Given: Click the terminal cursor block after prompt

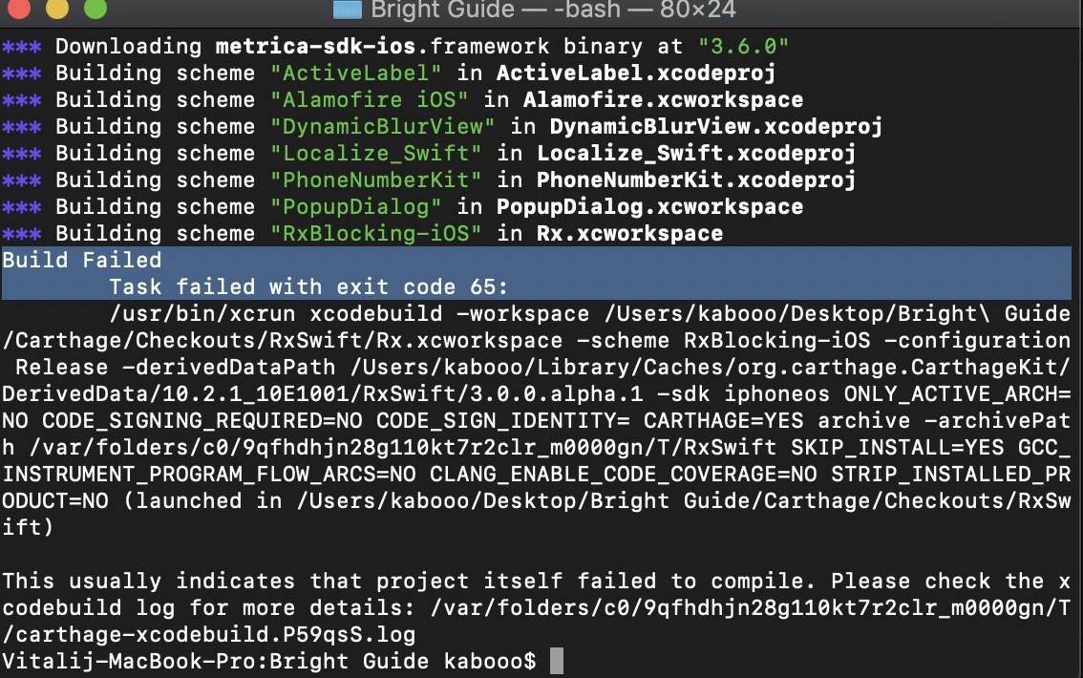Looking at the screenshot, I should (557, 662).
